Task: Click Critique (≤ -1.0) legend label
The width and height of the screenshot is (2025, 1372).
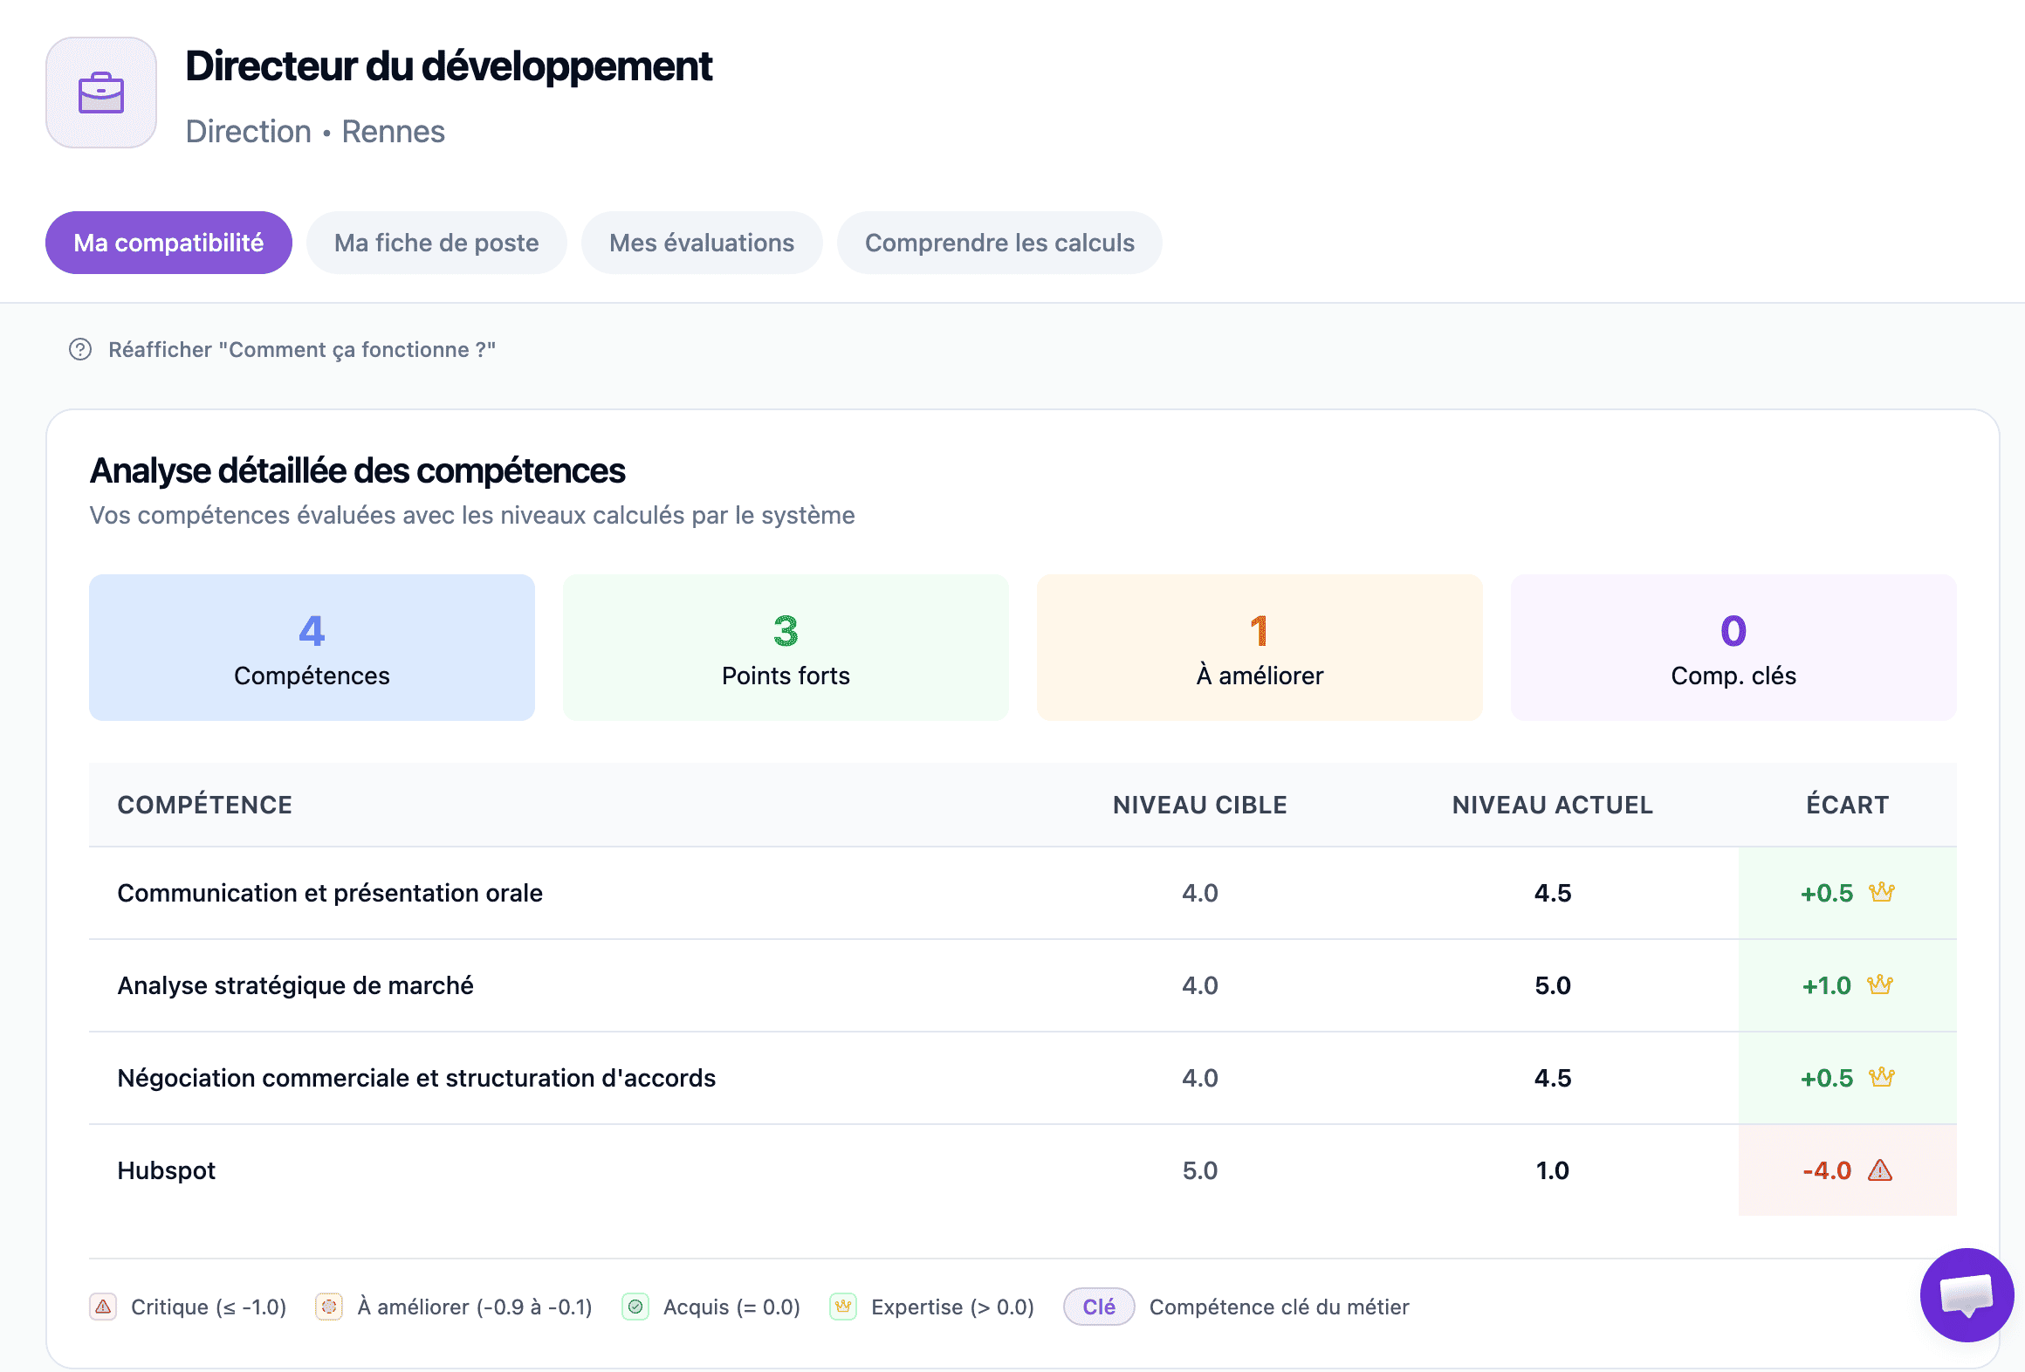Action: tap(209, 1307)
